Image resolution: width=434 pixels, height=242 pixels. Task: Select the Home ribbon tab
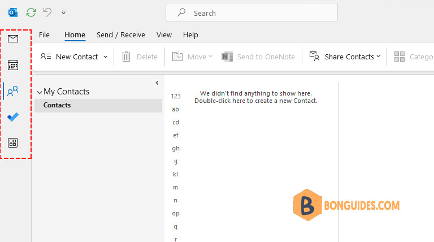pos(75,35)
